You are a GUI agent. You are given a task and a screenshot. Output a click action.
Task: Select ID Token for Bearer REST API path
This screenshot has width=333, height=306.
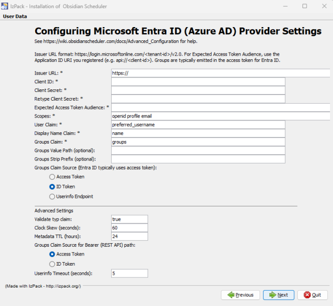point(62,264)
